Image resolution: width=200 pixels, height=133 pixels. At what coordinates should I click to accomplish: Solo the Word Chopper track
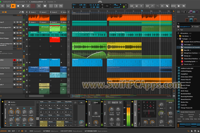pyautogui.click(x=17, y=38)
